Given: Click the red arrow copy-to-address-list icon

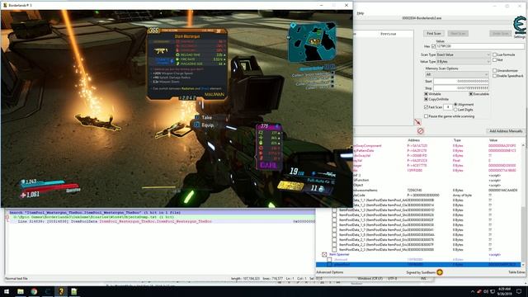Looking at the screenshot, I should point(417,122).
